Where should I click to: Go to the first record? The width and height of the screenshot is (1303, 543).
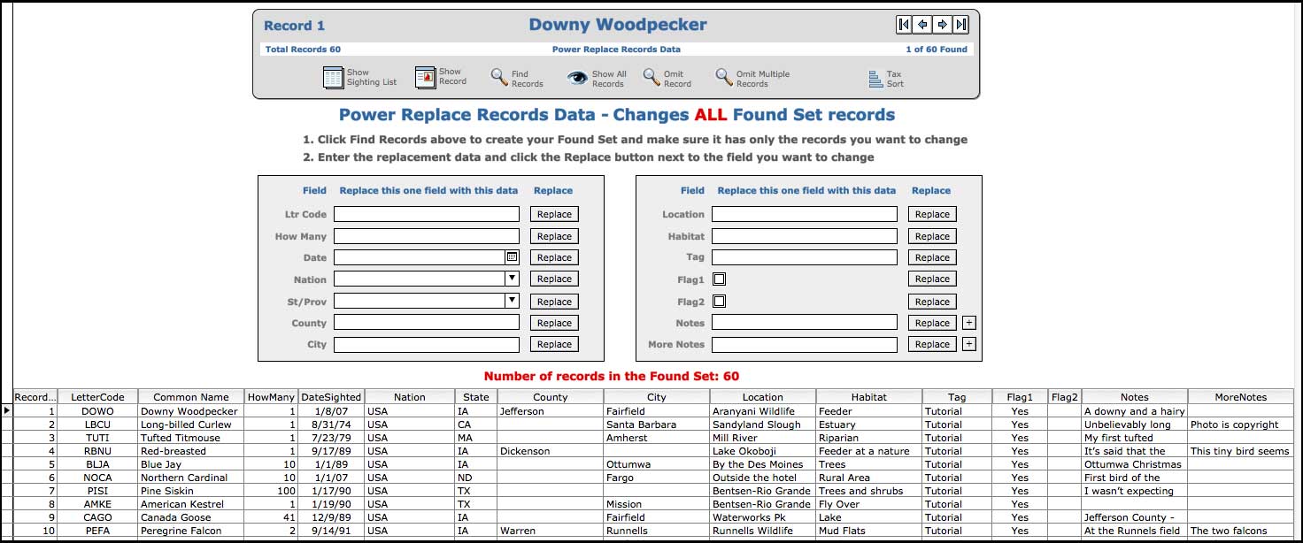click(904, 25)
